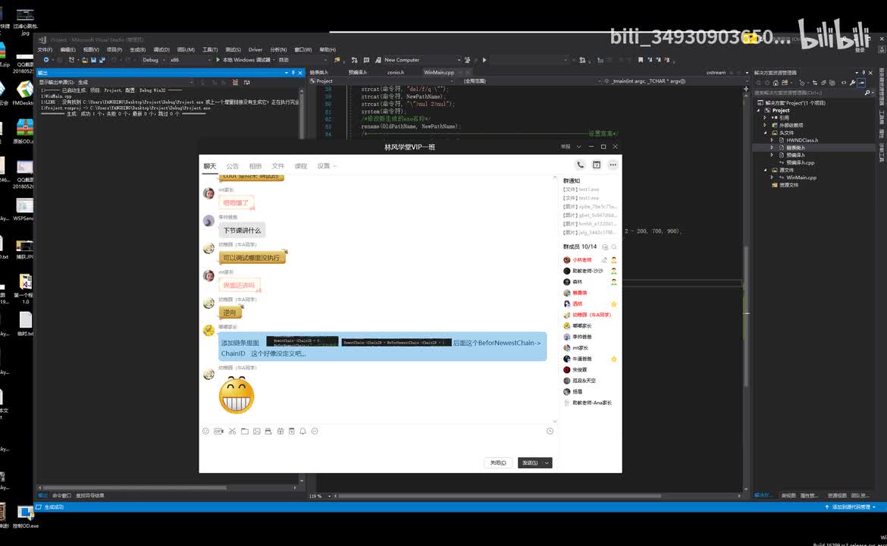The height and width of the screenshot is (546, 887).
Task: Open the 调试(D) debug menu
Action: pyautogui.click(x=161, y=50)
